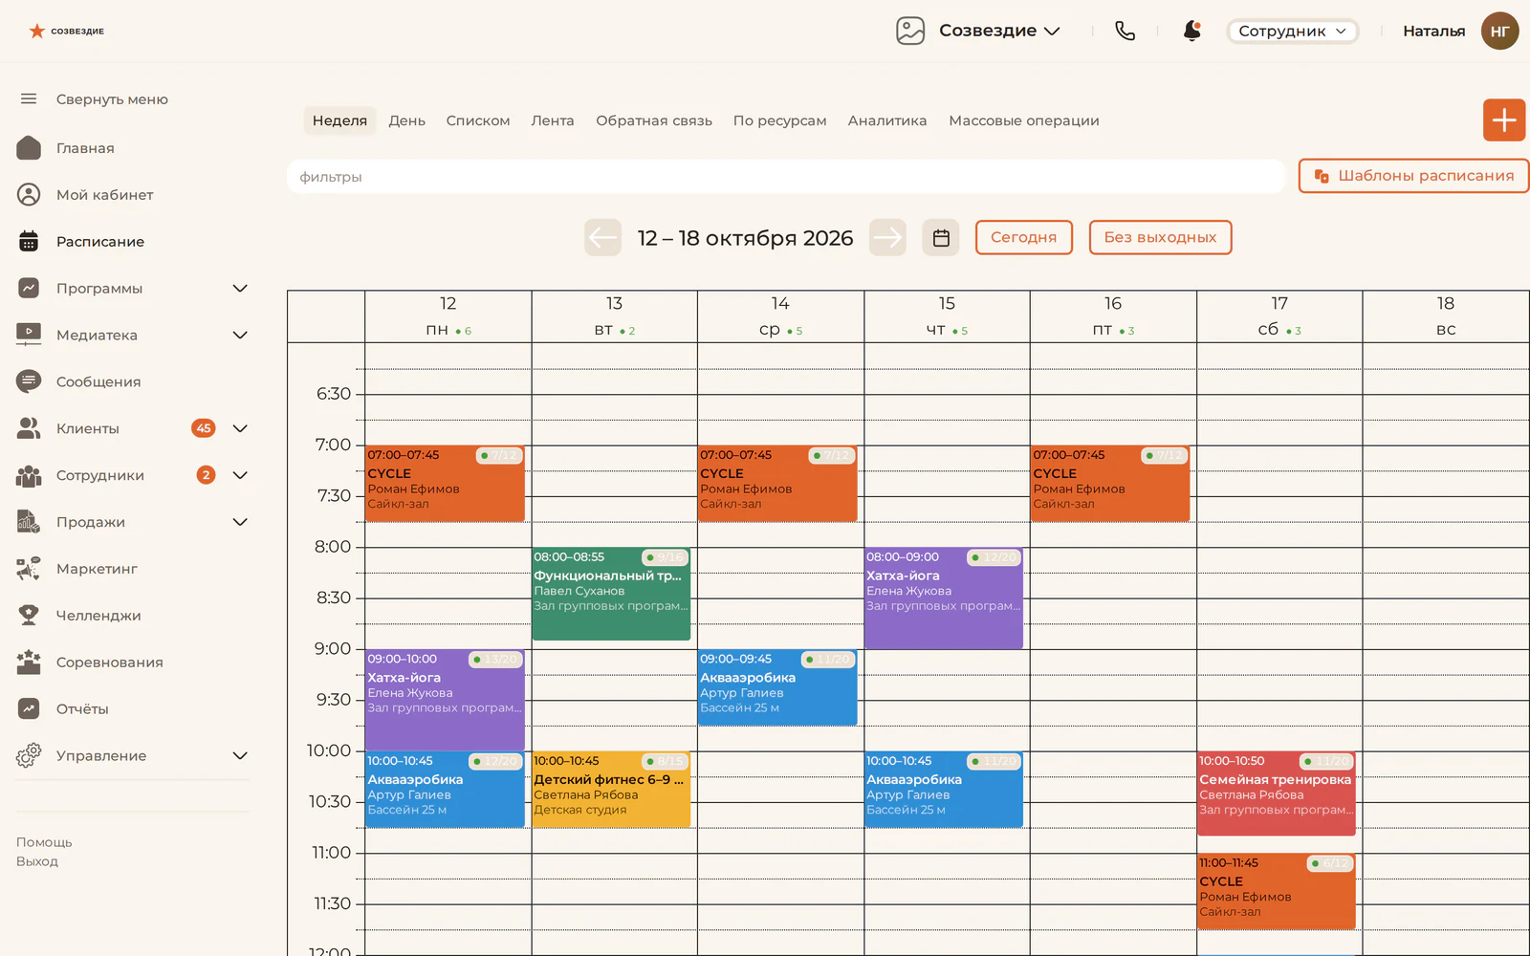1530x956 pixels.
Task: Open notifications bell icon
Action: pos(1192,31)
